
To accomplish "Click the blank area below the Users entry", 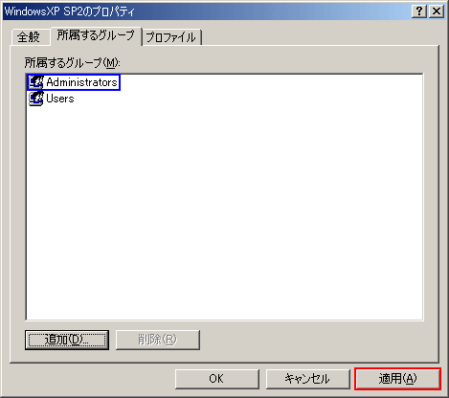I will click(x=225, y=210).
